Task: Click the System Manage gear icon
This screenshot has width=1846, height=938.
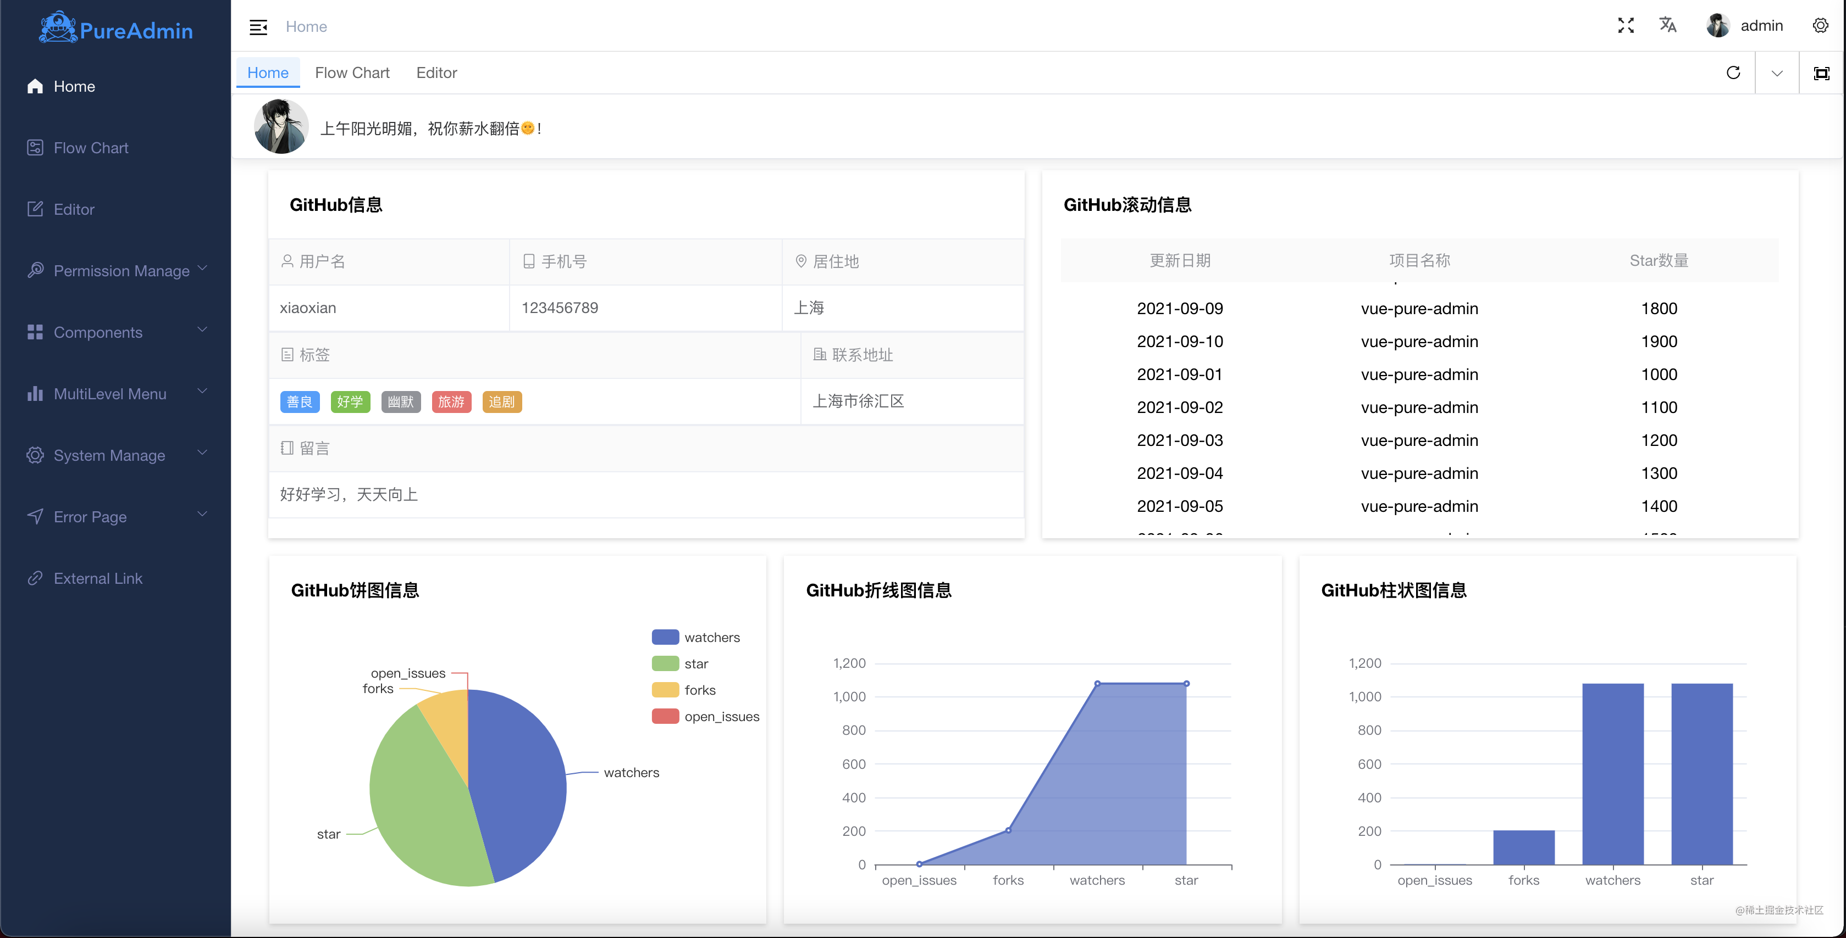Action: click(x=35, y=455)
